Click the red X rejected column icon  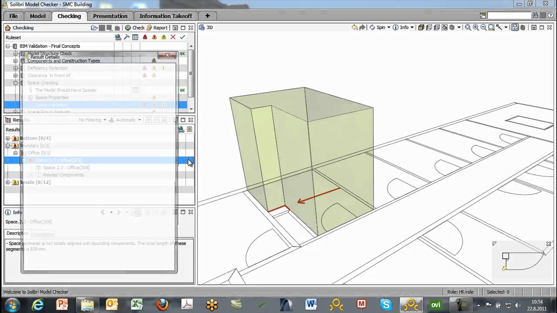[173, 37]
